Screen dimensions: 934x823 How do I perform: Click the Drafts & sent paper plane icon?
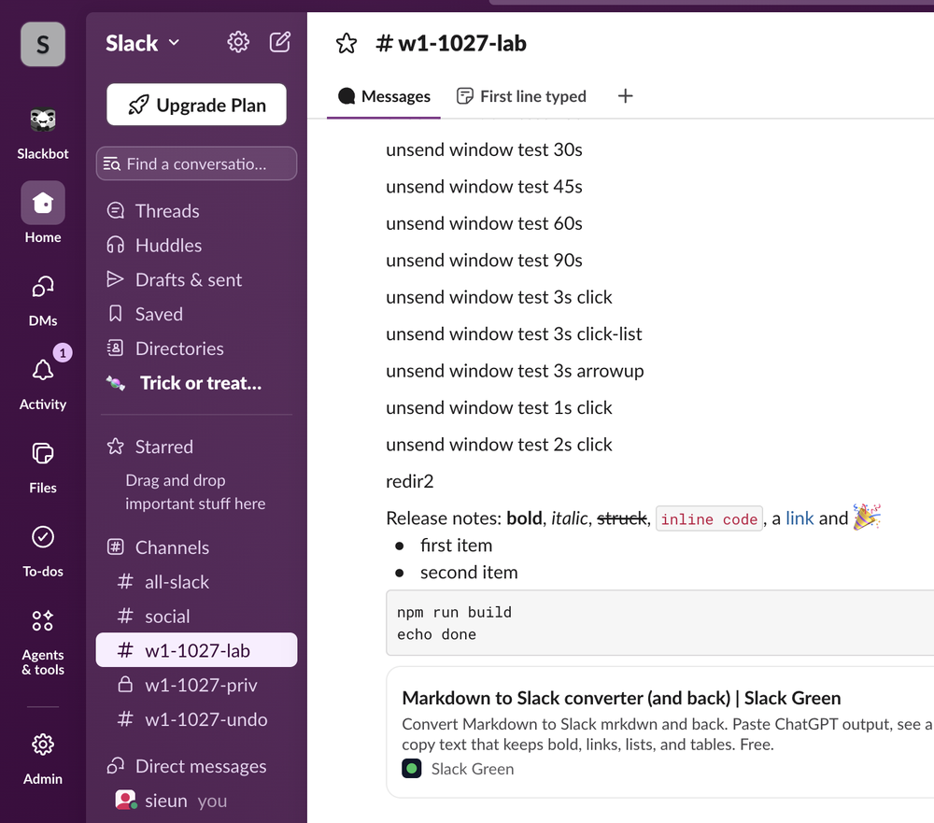(115, 279)
